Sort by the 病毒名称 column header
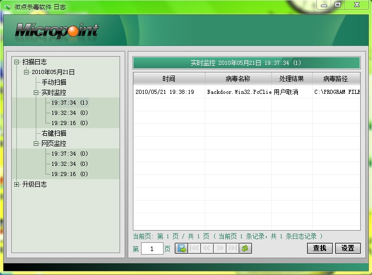Image resolution: width=372 pixels, height=275 pixels. (238, 79)
